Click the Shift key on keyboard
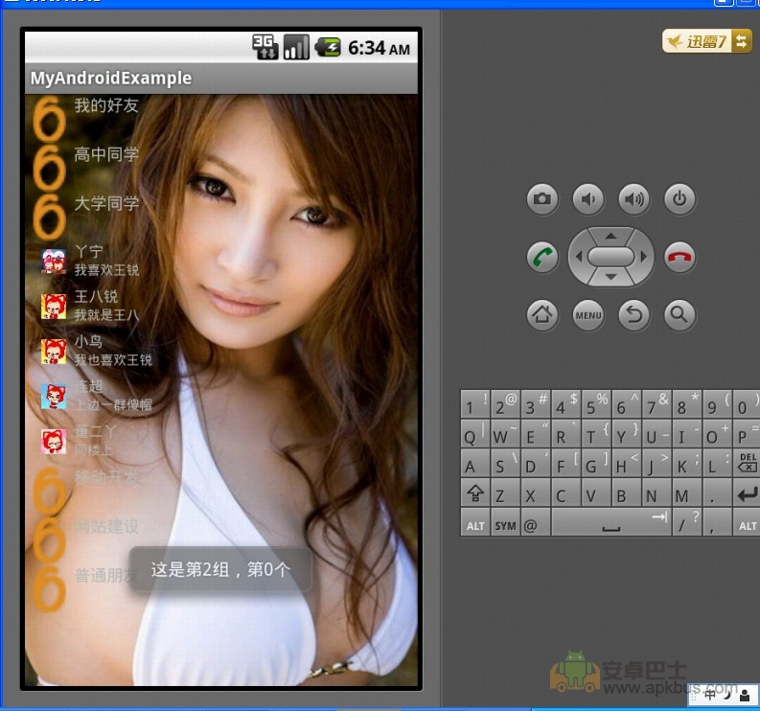 pyautogui.click(x=475, y=493)
